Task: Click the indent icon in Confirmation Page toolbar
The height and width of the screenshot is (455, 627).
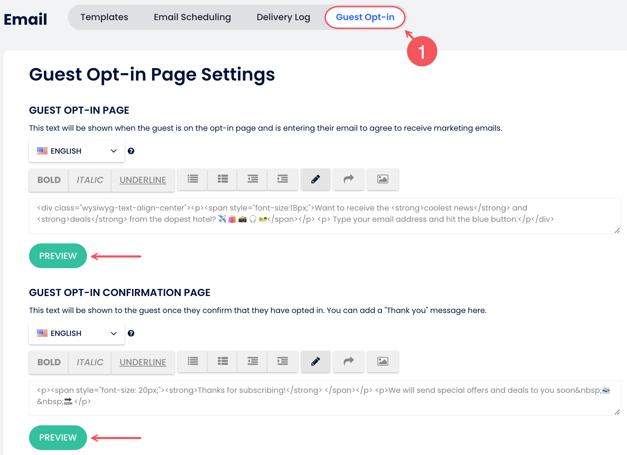Action: 282,362
